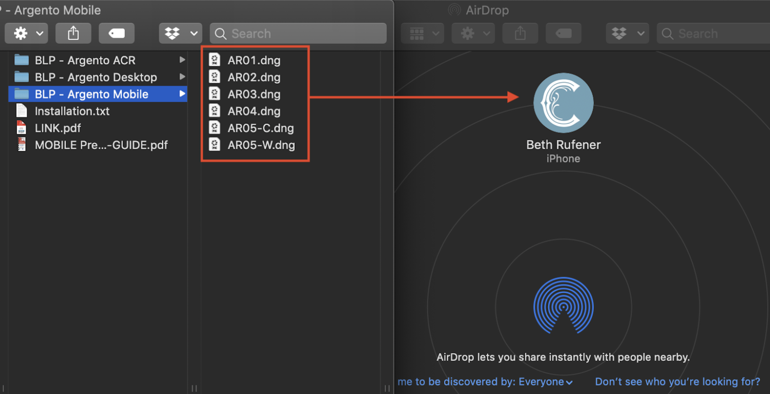Select the MOBILE Pre...-GUIDE.pdf file
The height and width of the screenshot is (394, 770).
pyautogui.click(x=98, y=145)
